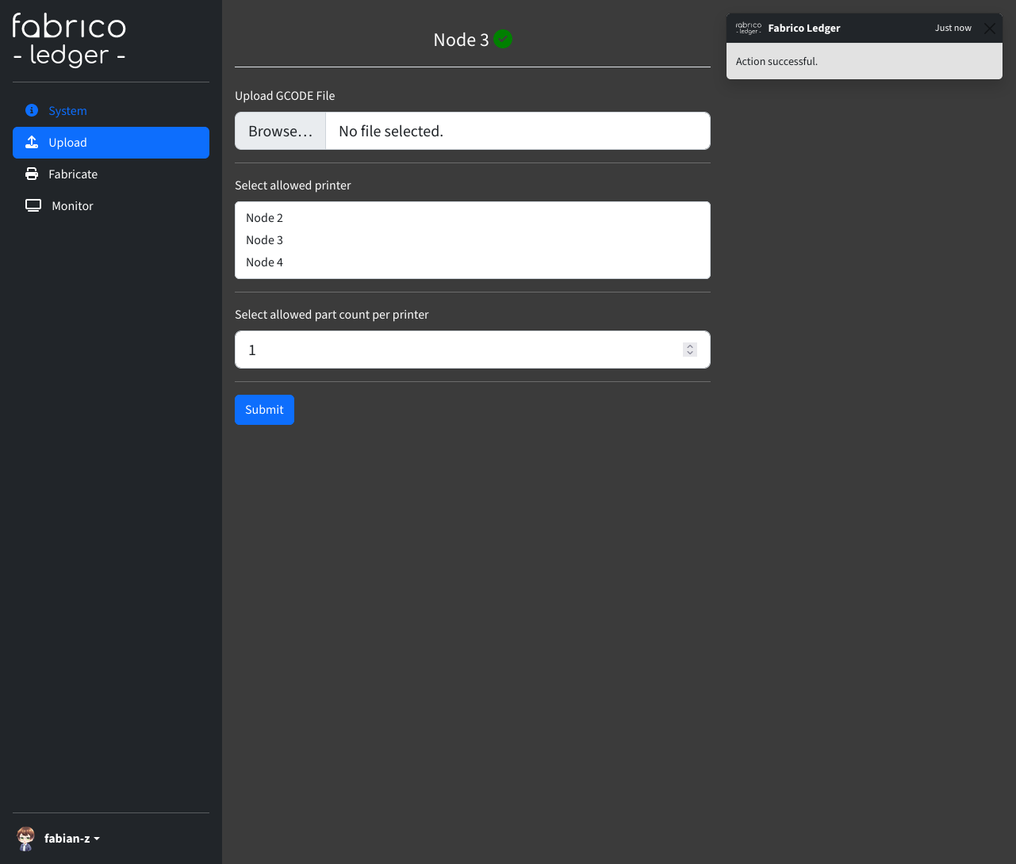This screenshot has height=864, width=1016.
Task: Submit the upload form
Action: 264,410
